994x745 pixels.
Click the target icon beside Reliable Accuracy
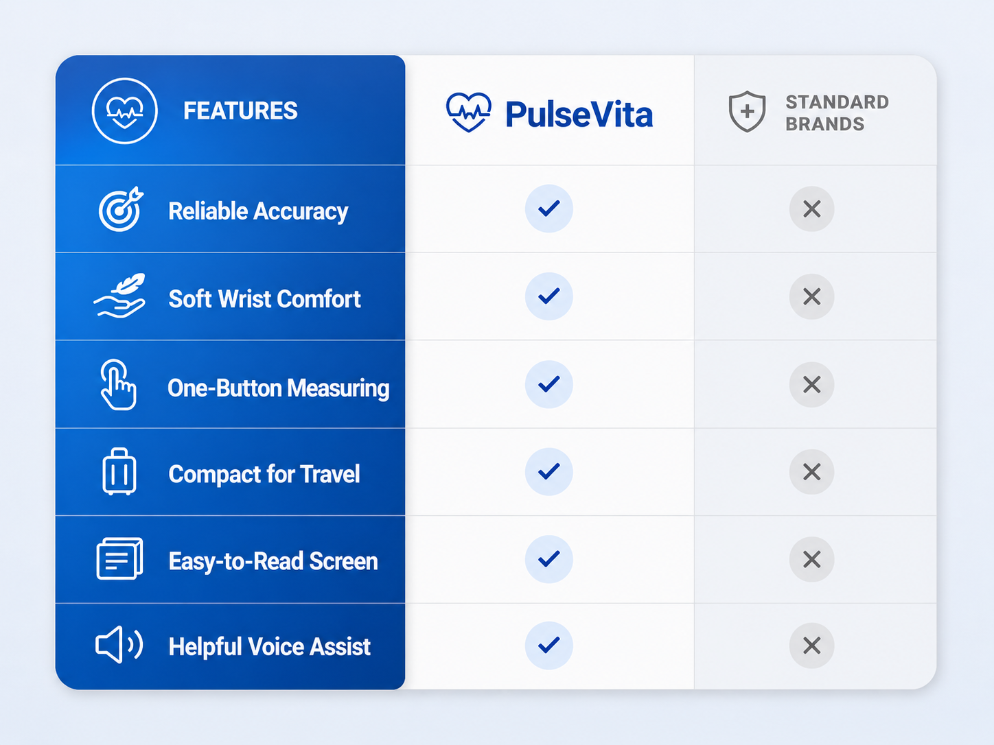pos(121,209)
